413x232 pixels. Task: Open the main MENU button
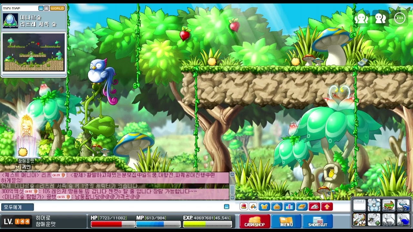(x=286, y=221)
